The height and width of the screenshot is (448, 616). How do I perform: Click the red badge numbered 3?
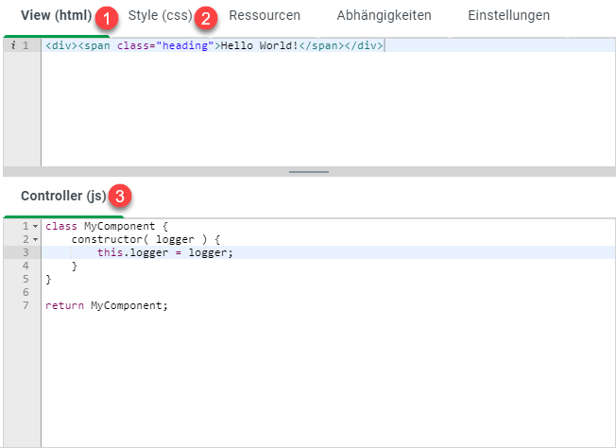(120, 197)
